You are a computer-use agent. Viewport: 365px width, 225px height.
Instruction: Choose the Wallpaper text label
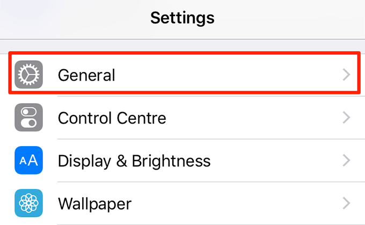tap(94, 204)
